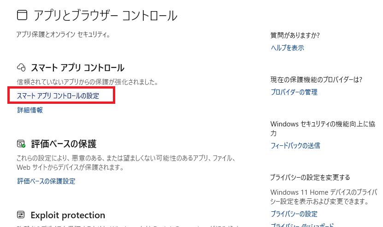Click the ヘルプを表示 link

[x=287, y=48]
